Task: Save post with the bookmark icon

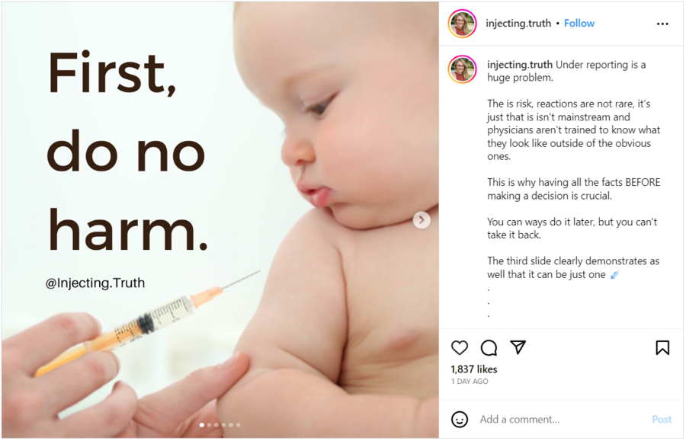Action: click(x=662, y=348)
